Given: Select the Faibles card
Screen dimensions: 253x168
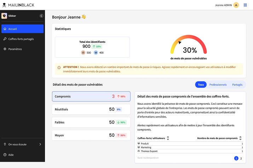Looking at the screenshot, I should tap(91, 122).
